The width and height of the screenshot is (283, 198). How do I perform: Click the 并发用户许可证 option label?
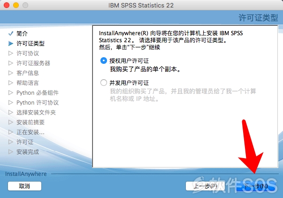[x=129, y=83]
